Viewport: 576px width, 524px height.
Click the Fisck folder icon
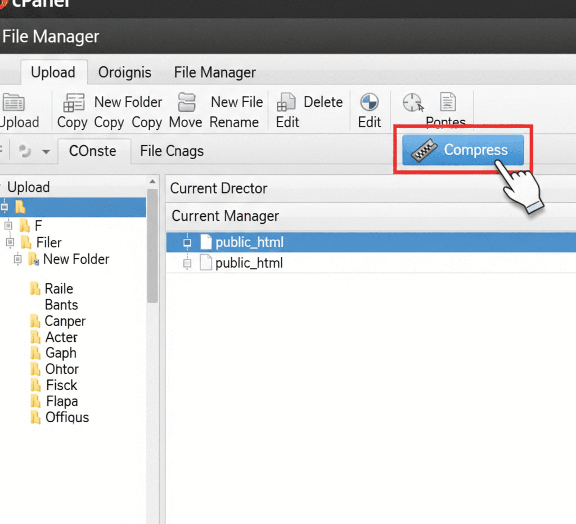click(x=35, y=385)
